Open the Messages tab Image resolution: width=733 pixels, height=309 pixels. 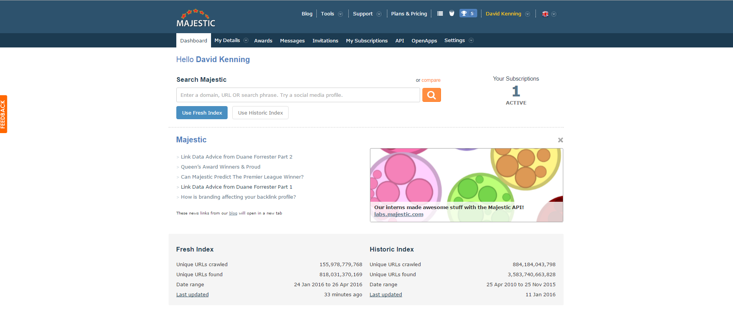(x=292, y=41)
